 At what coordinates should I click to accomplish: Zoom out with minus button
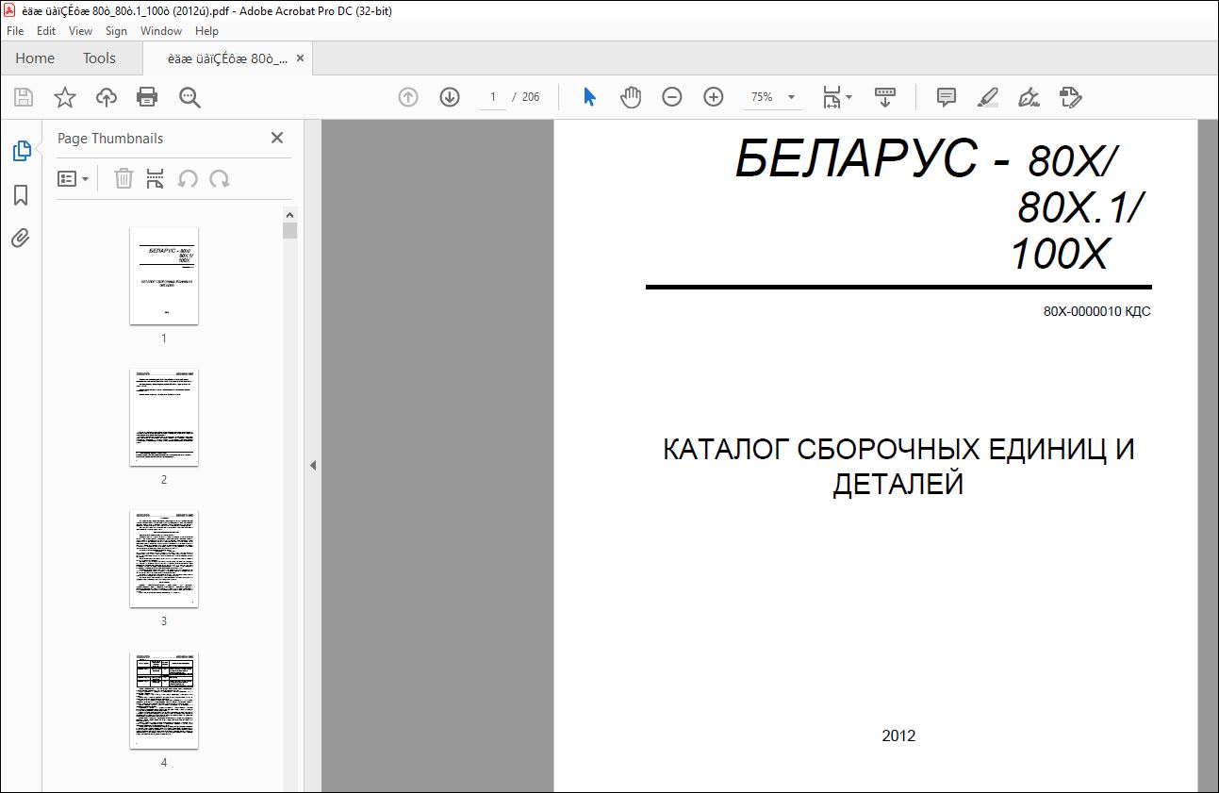pyautogui.click(x=672, y=97)
